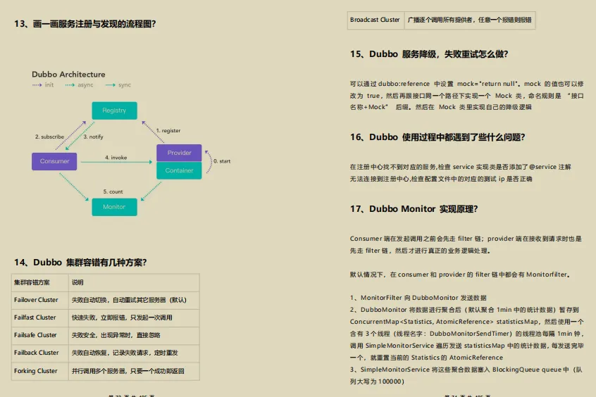Click the '5. count' label
Screen dimensions: 596x397
click(x=113, y=191)
